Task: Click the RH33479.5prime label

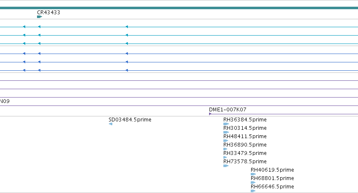Action: [245, 153]
